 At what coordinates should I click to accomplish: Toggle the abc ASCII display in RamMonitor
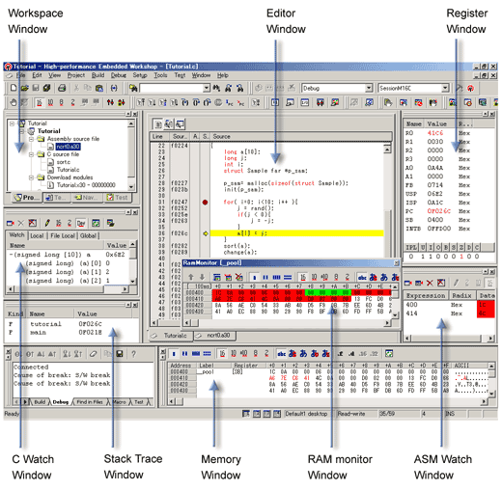click(x=362, y=277)
